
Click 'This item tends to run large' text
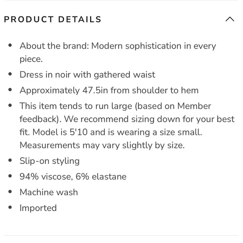tap(76, 106)
